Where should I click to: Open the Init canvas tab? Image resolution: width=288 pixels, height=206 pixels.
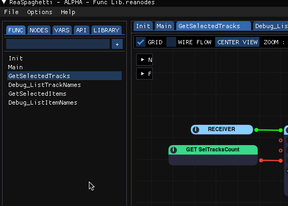pyautogui.click(x=143, y=26)
